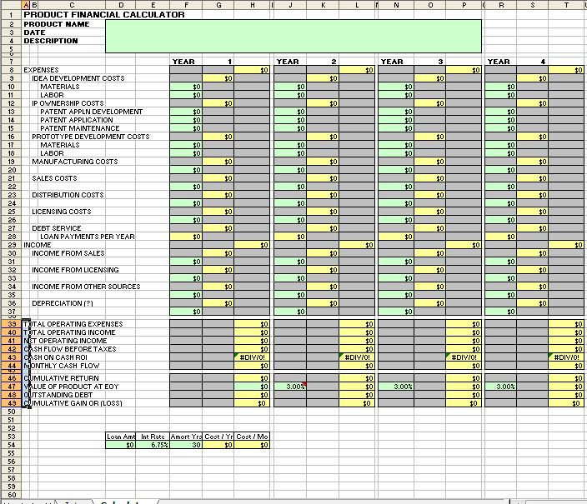Click the LOAN PAYMENTS PER YEAR label
The height and width of the screenshot is (504, 587).
click(88, 237)
